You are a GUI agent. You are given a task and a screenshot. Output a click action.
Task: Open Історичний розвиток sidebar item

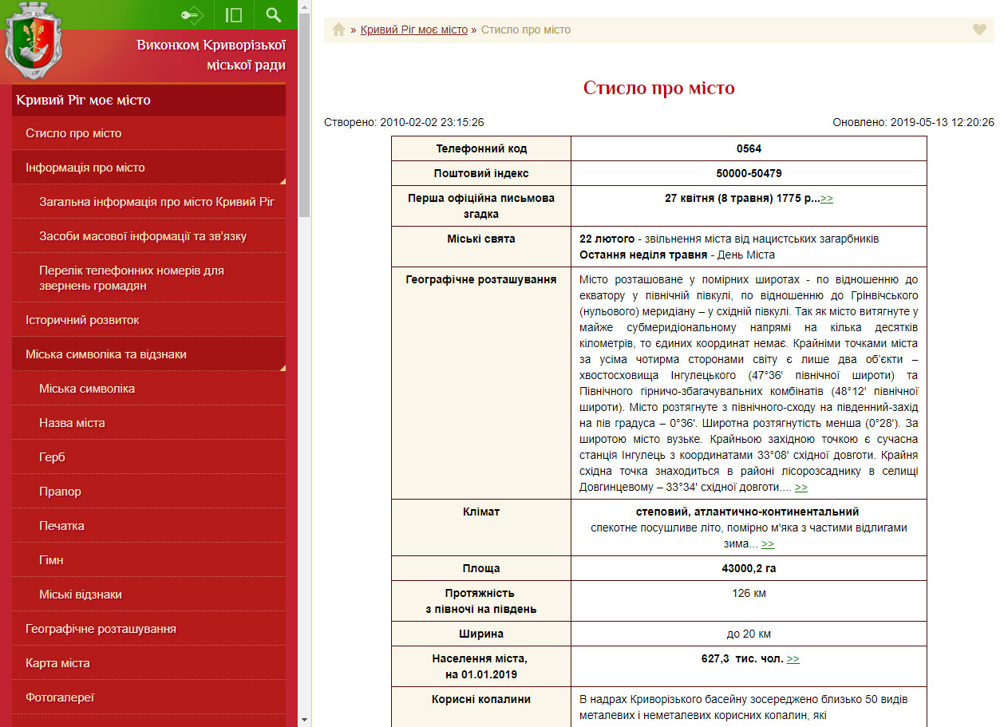pos(82,320)
